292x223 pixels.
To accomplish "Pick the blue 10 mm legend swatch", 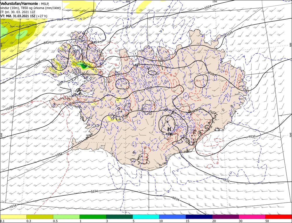I will pyautogui.click(x=173, y=217).
